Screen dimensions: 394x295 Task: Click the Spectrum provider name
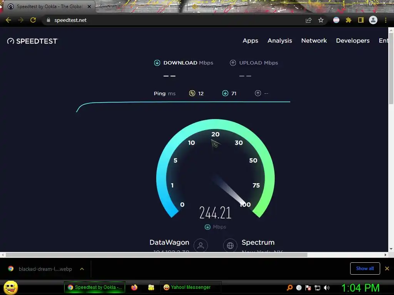pyautogui.click(x=258, y=243)
